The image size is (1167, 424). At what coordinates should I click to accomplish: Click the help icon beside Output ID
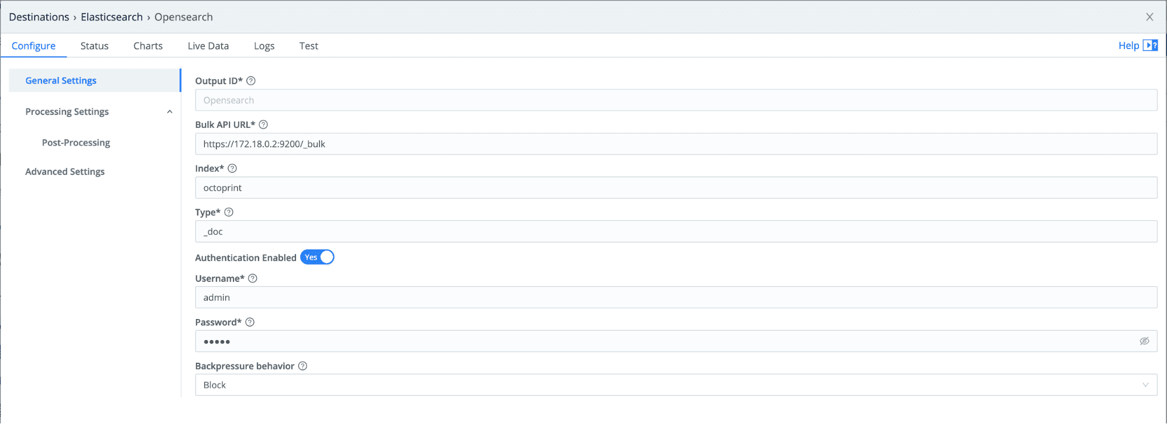click(x=251, y=81)
